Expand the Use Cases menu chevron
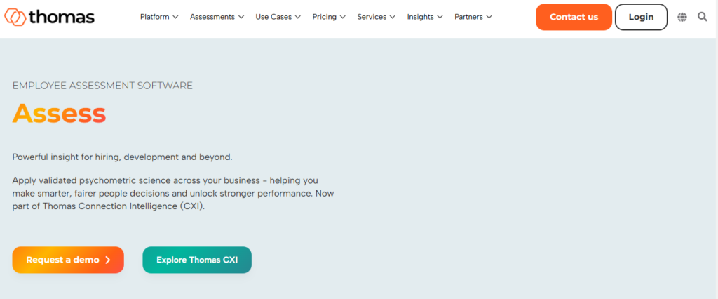This screenshot has width=718, height=299. click(x=297, y=17)
